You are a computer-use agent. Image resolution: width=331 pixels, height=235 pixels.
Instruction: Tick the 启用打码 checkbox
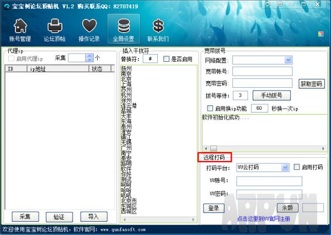coord(297,167)
